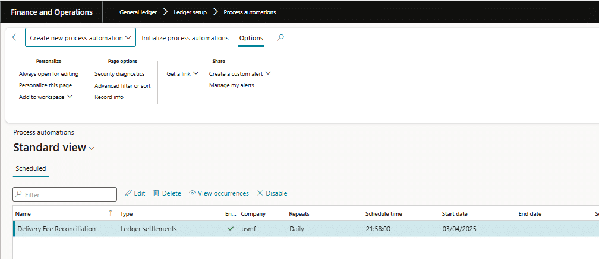Click the back arrow icon
This screenshot has height=259, width=599.
[x=15, y=37]
